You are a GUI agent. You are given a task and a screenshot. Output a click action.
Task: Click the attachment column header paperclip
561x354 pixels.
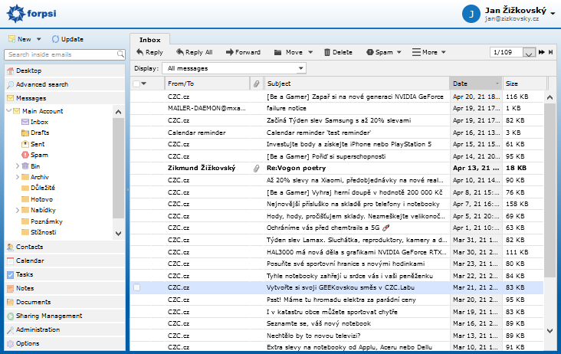[256, 84]
